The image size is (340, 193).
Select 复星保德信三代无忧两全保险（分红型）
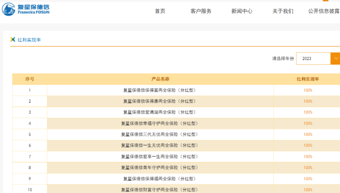tap(160, 134)
